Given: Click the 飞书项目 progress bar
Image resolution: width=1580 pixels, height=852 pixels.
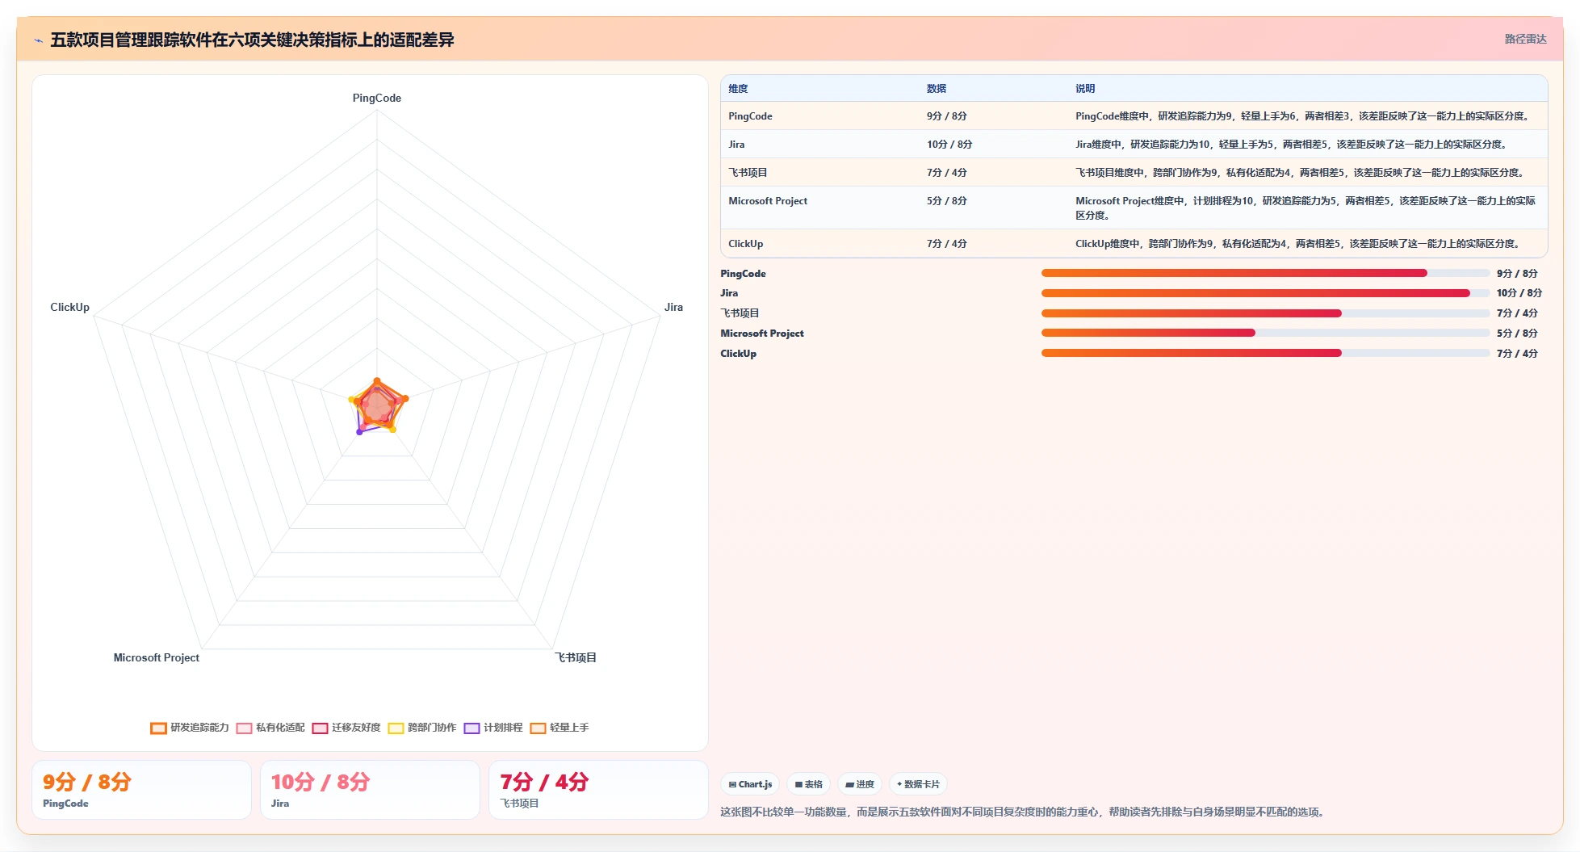Looking at the screenshot, I should coord(1265,313).
